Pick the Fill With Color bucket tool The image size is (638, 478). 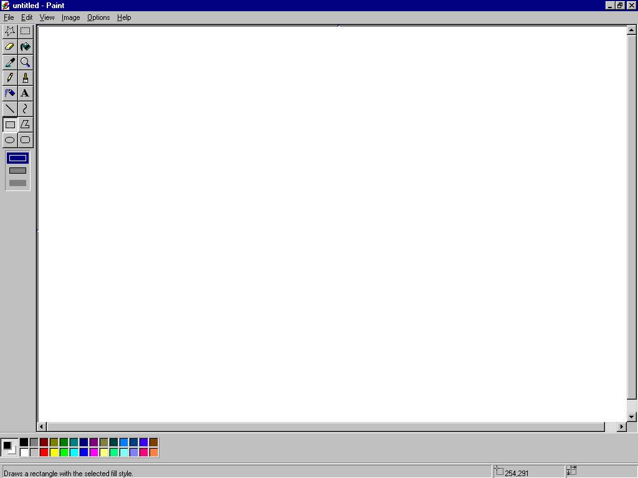(25, 46)
